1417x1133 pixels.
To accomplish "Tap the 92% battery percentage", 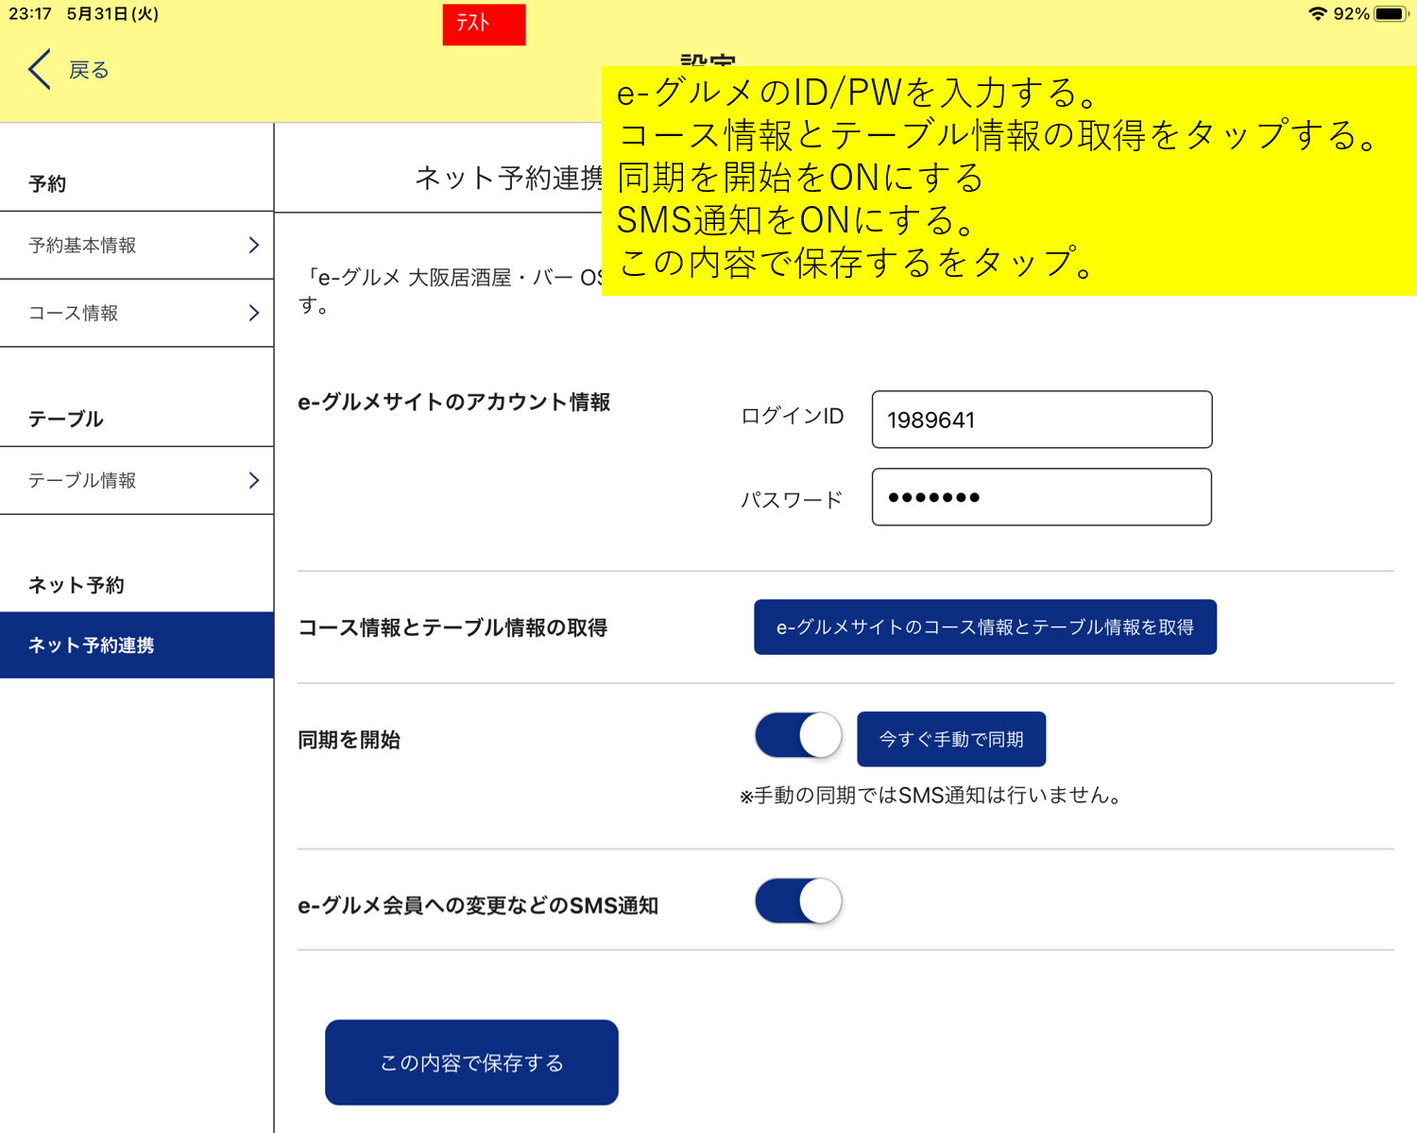I will [x=1351, y=14].
